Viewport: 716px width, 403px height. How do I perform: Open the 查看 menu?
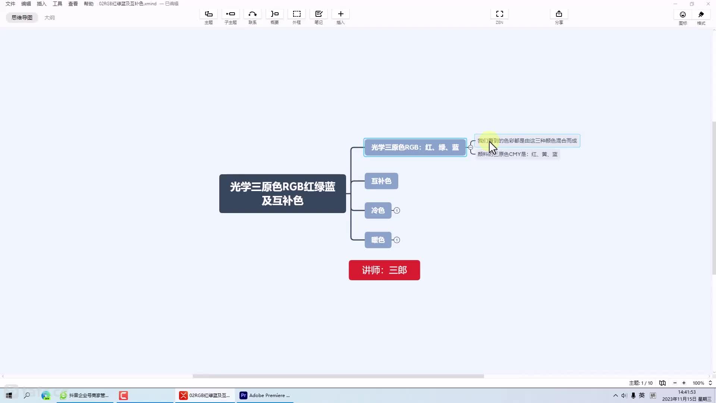tap(73, 4)
